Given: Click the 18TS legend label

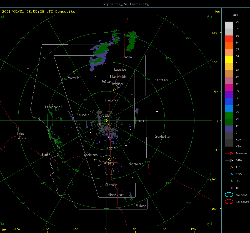Looking at the screenshot, I should [x=239, y=188].
